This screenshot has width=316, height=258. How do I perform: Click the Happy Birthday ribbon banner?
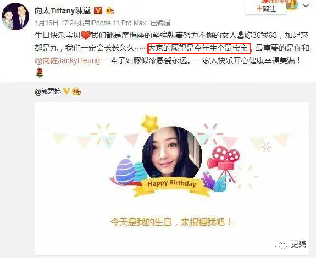[172, 186]
